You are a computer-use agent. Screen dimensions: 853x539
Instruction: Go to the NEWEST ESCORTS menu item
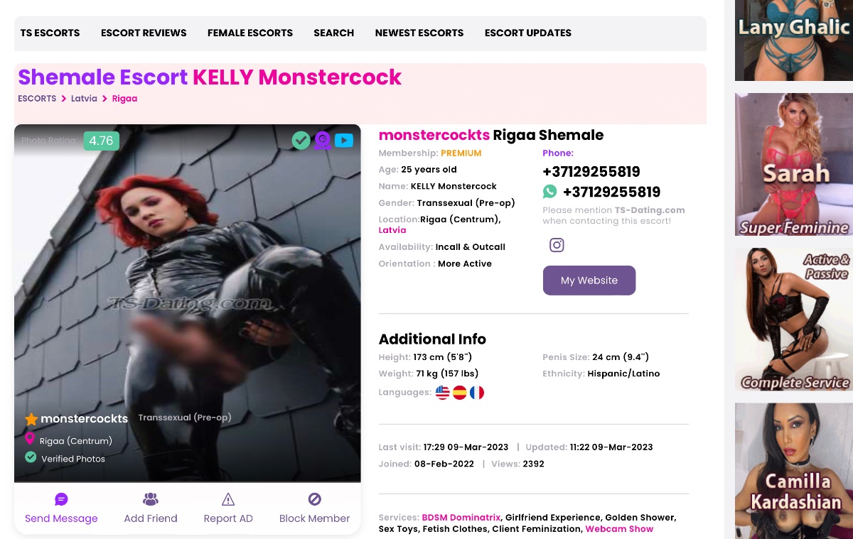pos(419,33)
